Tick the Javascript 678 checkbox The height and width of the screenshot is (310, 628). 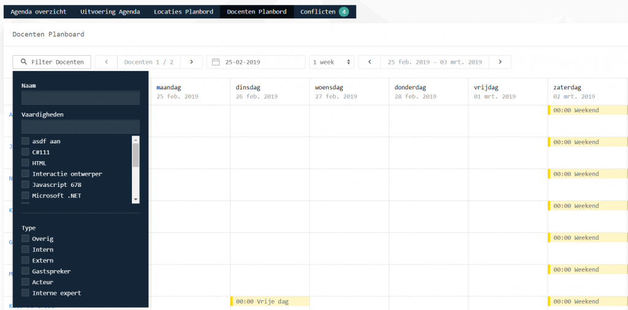(25, 184)
